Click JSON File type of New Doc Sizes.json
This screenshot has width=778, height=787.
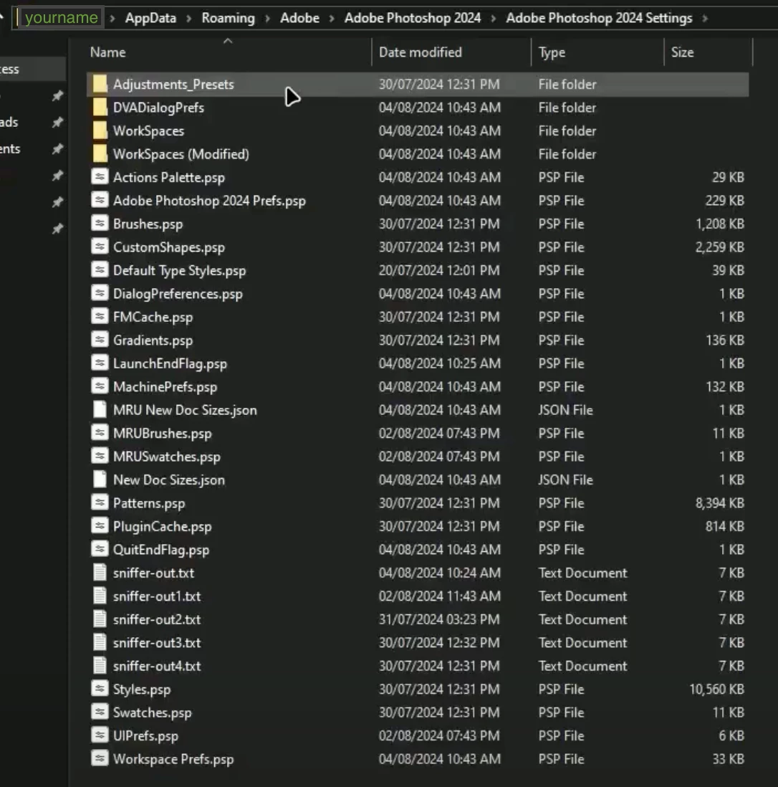click(565, 480)
